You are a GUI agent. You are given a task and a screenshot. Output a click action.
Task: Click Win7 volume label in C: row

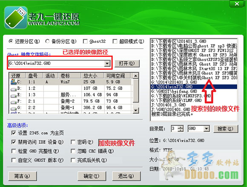click(x=65, y=82)
